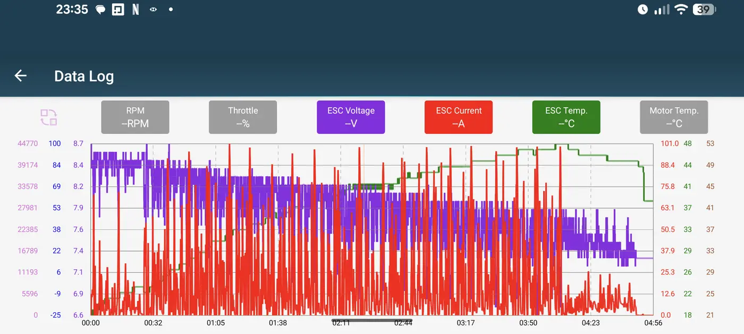Screen dimensions: 744x334
Task: Toggle the Throttle data series
Action: (243, 117)
